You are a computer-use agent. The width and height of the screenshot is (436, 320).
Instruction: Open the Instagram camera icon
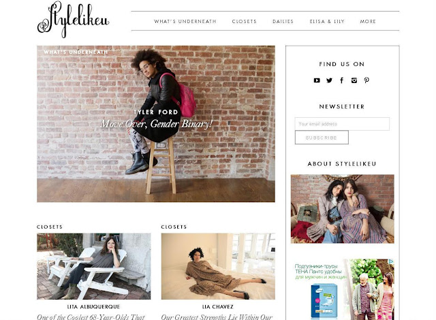pos(354,80)
